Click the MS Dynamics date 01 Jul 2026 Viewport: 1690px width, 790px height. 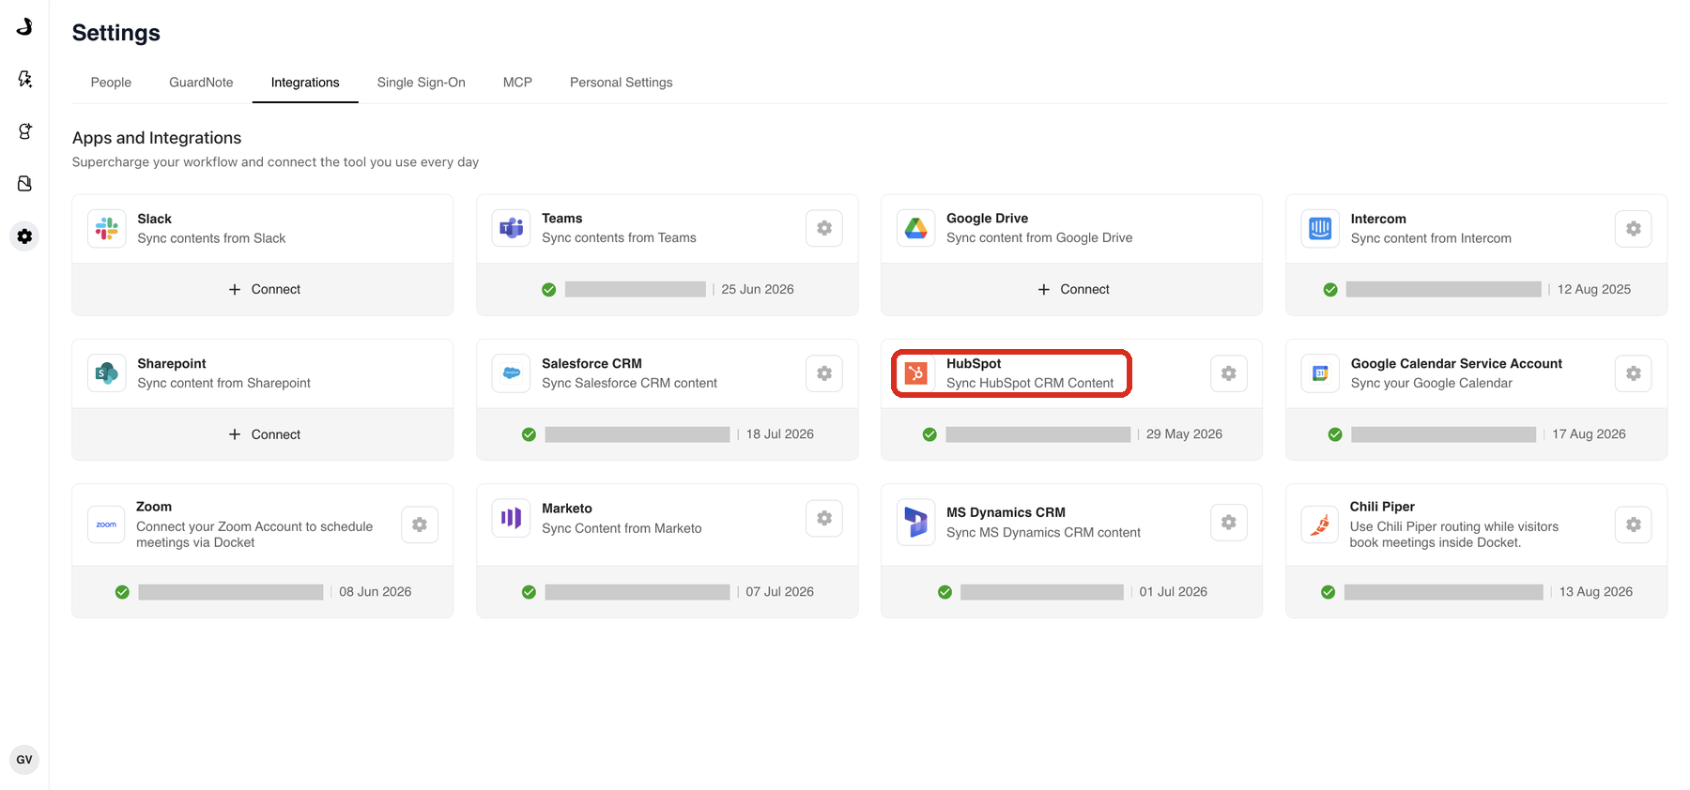[1174, 592]
